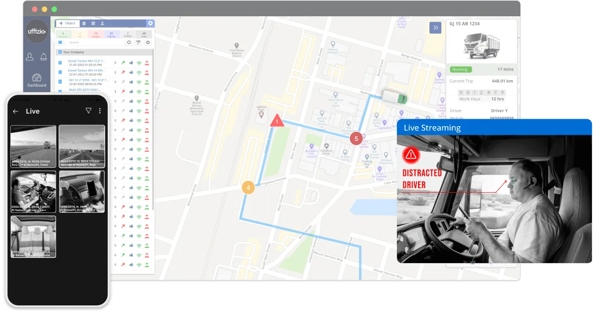Screen dimensions: 593x313
Task: Open the filter options beside the search box
Action: click(x=138, y=42)
